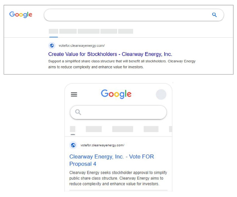
Task: Click the votefor.clearwayenergy.com URL in the desktop result
Action: [x=82, y=46]
